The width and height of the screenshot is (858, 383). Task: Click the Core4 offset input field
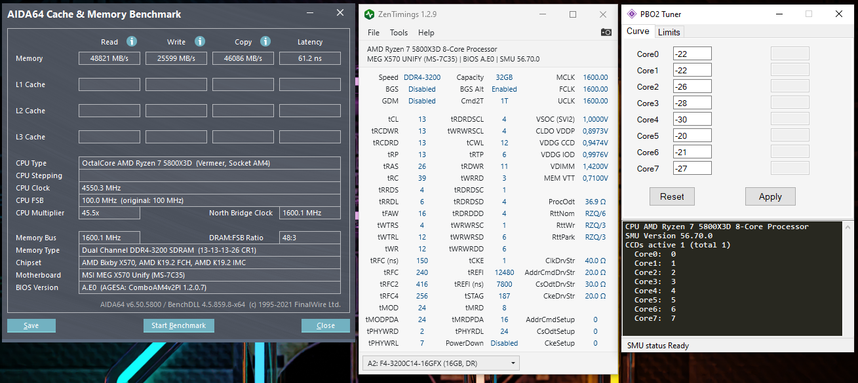tap(692, 119)
